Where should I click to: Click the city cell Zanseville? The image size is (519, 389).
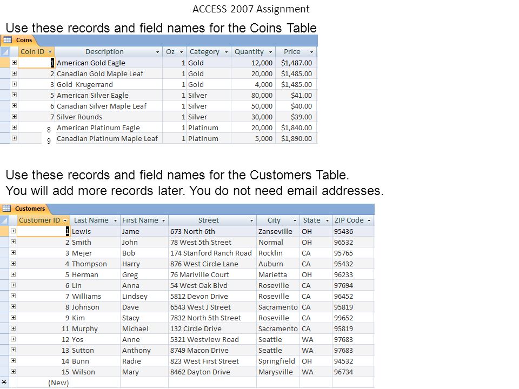point(278,232)
